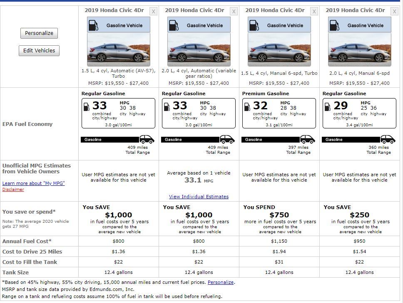Click the $750 spend amount
Viewport: 403px width, 303px height.
(279, 215)
